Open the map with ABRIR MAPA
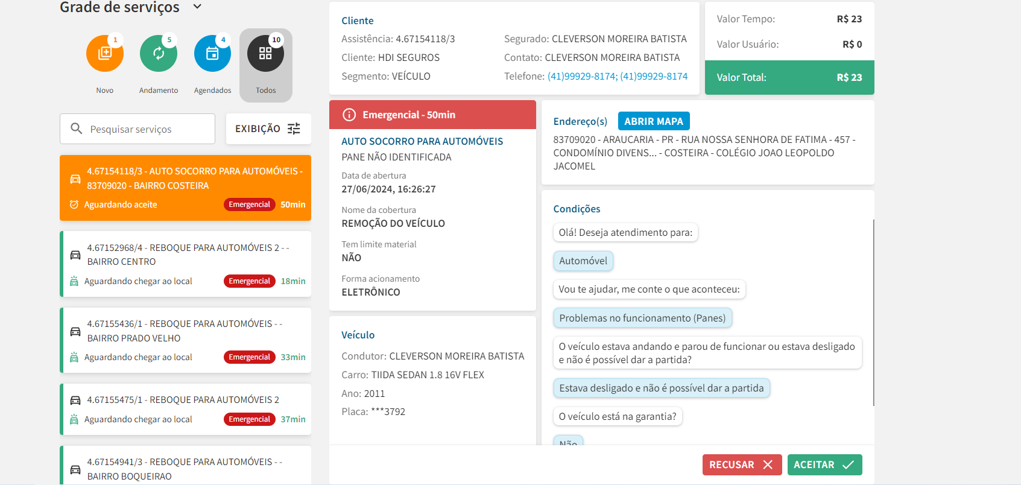The width and height of the screenshot is (1021, 485). [x=654, y=121]
